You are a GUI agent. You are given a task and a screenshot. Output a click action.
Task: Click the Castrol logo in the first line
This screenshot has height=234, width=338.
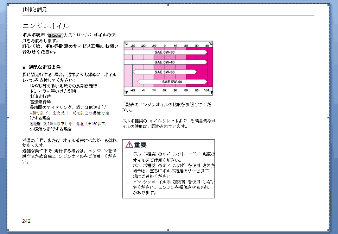pos(56,35)
